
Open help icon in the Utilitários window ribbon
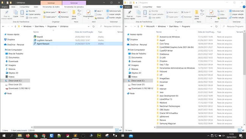[x=121, y=7]
